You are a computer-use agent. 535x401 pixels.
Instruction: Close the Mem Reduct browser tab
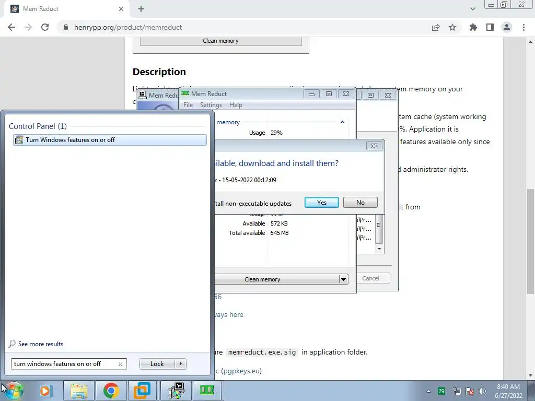pos(121,9)
